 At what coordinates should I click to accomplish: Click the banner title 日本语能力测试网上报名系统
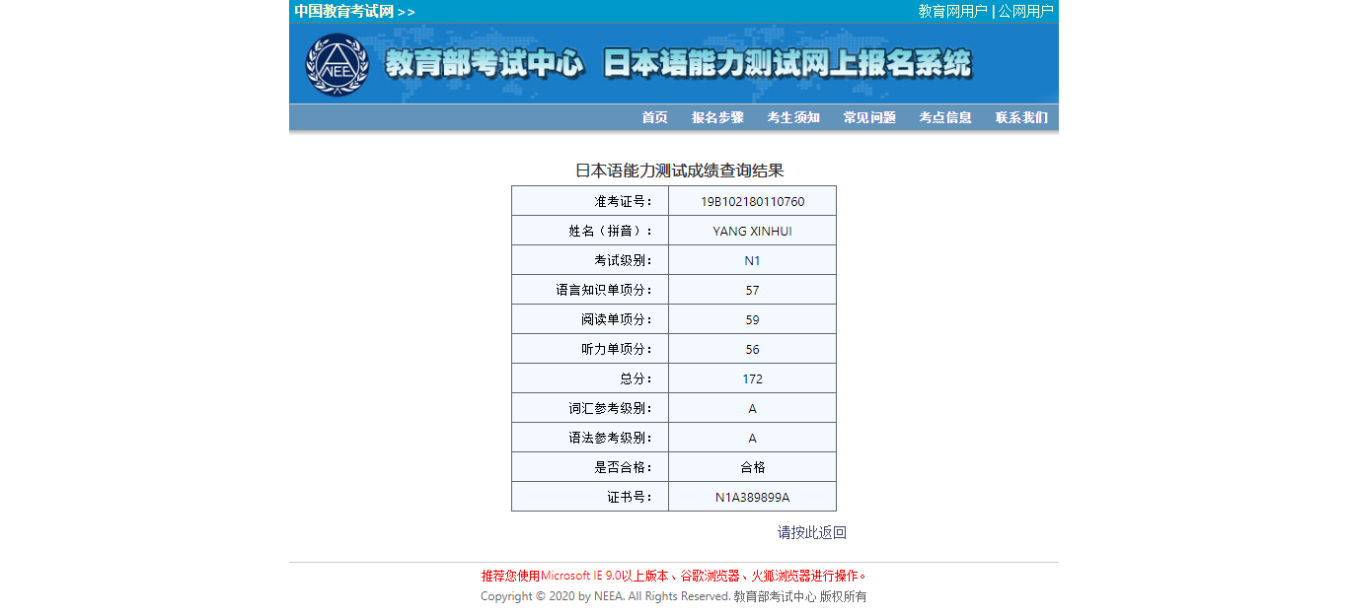(786, 64)
